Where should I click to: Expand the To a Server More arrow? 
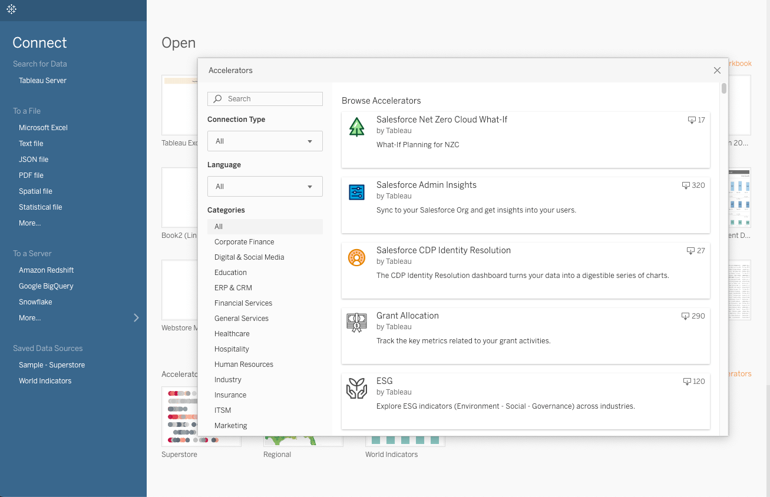(136, 318)
